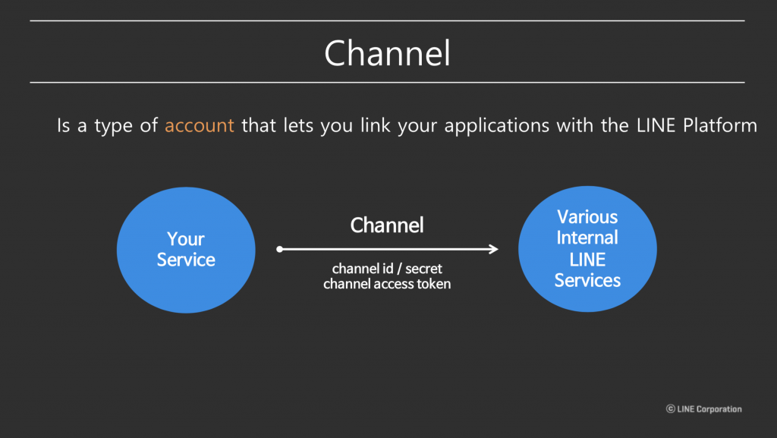Click the "Channel" slide title
777x438 pixels.
(387, 53)
